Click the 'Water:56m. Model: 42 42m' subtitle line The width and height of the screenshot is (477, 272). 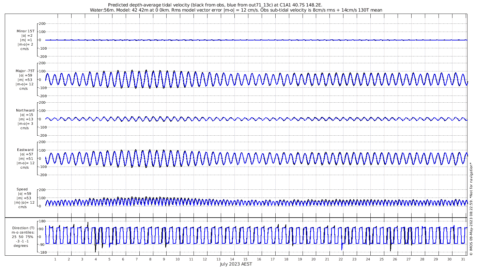pyautogui.click(x=236, y=10)
